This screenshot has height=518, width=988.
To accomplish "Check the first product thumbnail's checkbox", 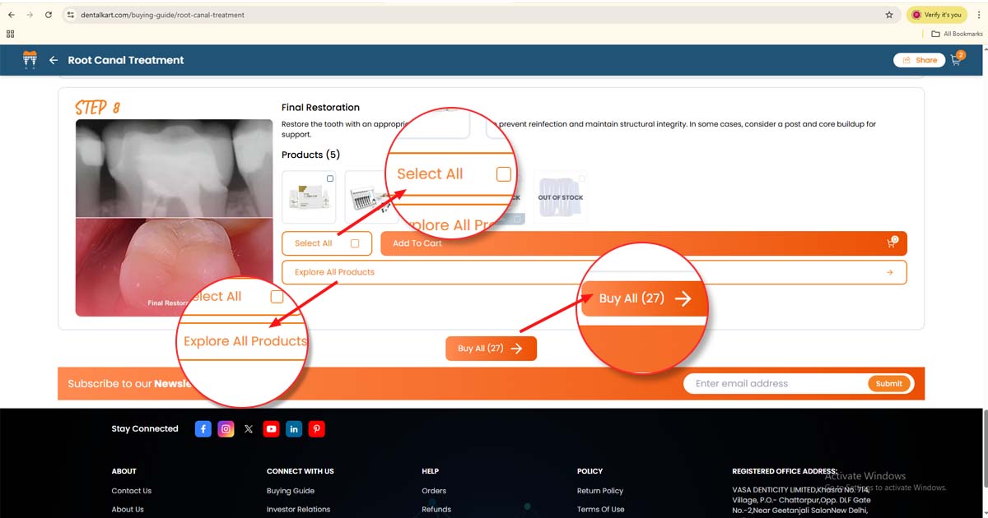I will [x=330, y=178].
